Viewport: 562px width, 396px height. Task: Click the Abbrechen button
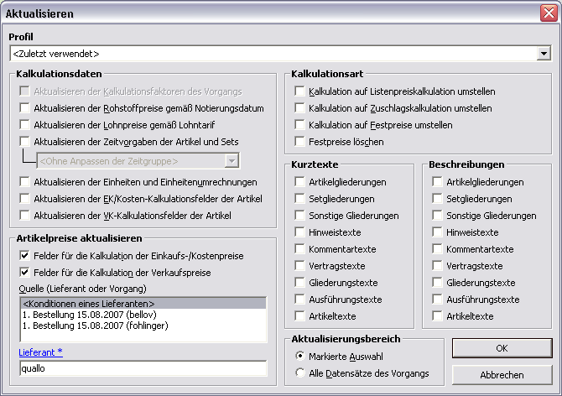click(502, 375)
